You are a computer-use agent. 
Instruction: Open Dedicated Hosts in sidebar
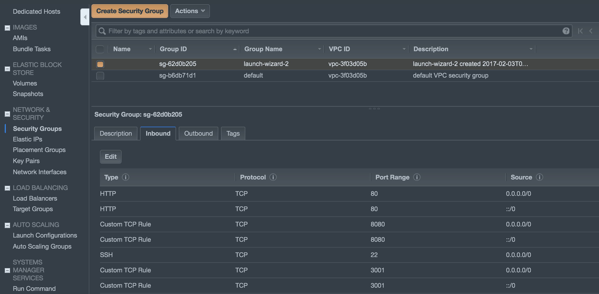coord(36,12)
